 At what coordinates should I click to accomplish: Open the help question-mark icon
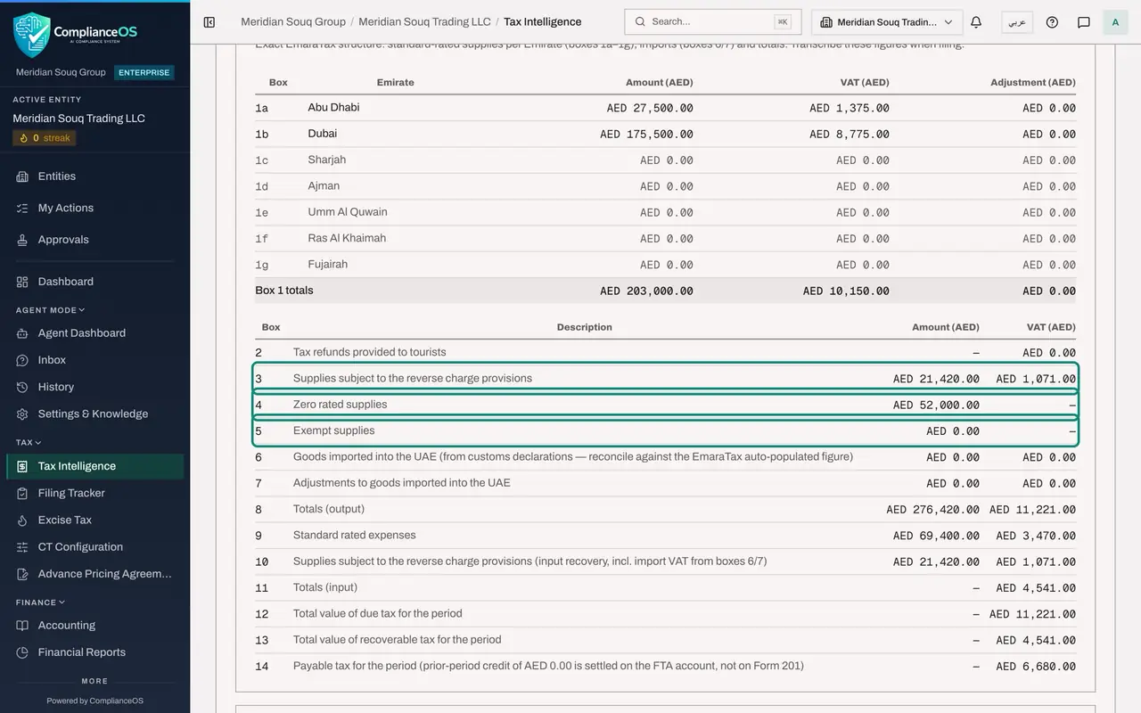tap(1052, 22)
